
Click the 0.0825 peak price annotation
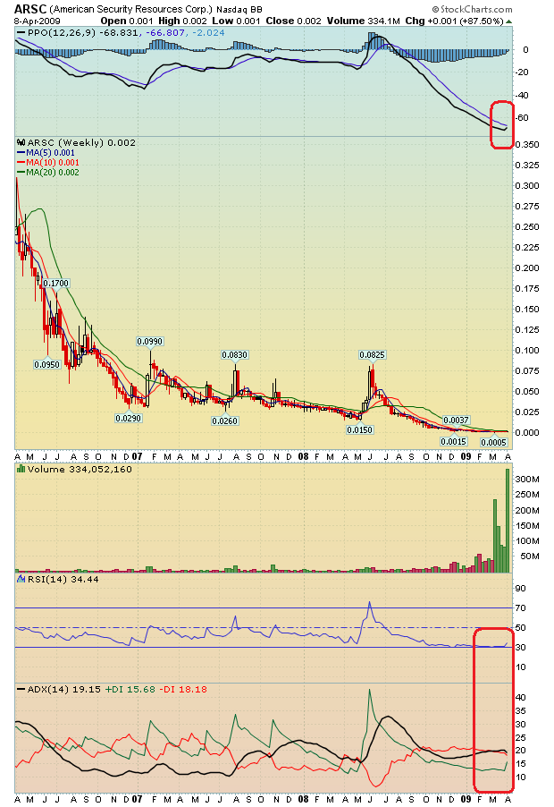[372, 354]
